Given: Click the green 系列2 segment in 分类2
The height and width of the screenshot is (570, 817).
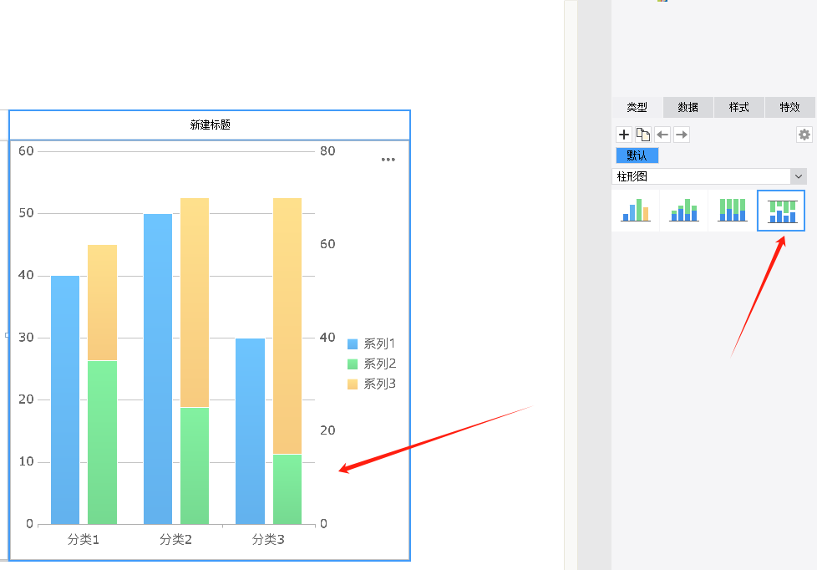Looking at the screenshot, I should coord(195,466).
